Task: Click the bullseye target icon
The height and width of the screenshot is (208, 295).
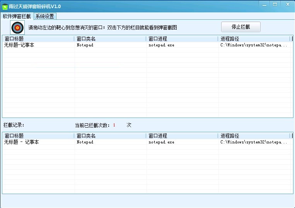Action: click(17, 28)
